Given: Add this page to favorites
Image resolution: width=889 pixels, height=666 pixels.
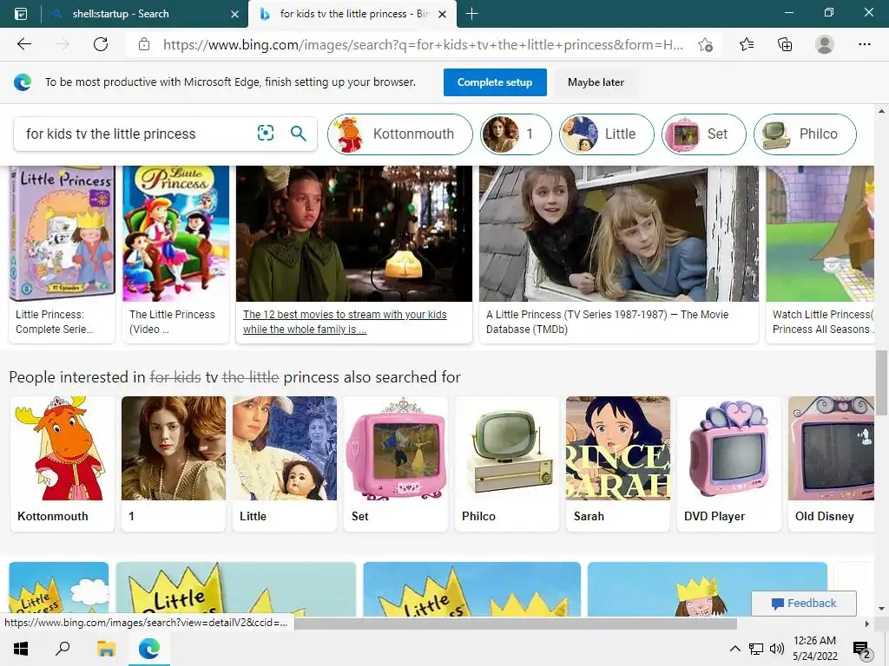Looking at the screenshot, I should tap(705, 45).
